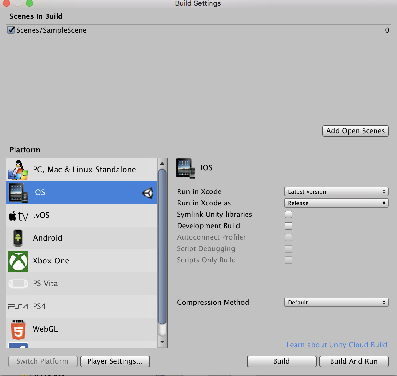Click the iOS device icon in platform list
The width and height of the screenshot is (397, 376).
tap(18, 193)
